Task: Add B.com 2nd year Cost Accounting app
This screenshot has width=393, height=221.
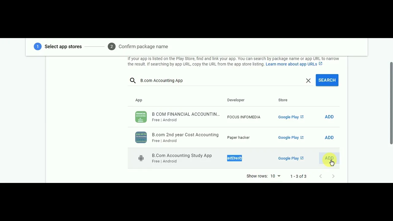Action: pyautogui.click(x=329, y=138)
